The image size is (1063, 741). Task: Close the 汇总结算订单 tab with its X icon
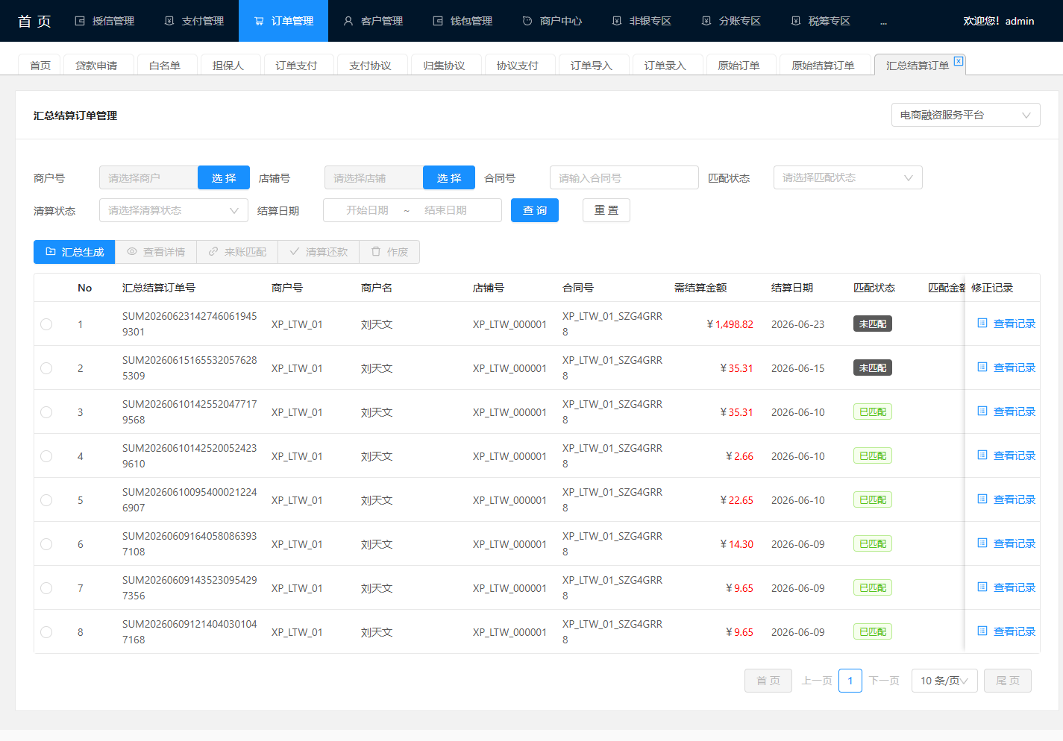point(959,61)
